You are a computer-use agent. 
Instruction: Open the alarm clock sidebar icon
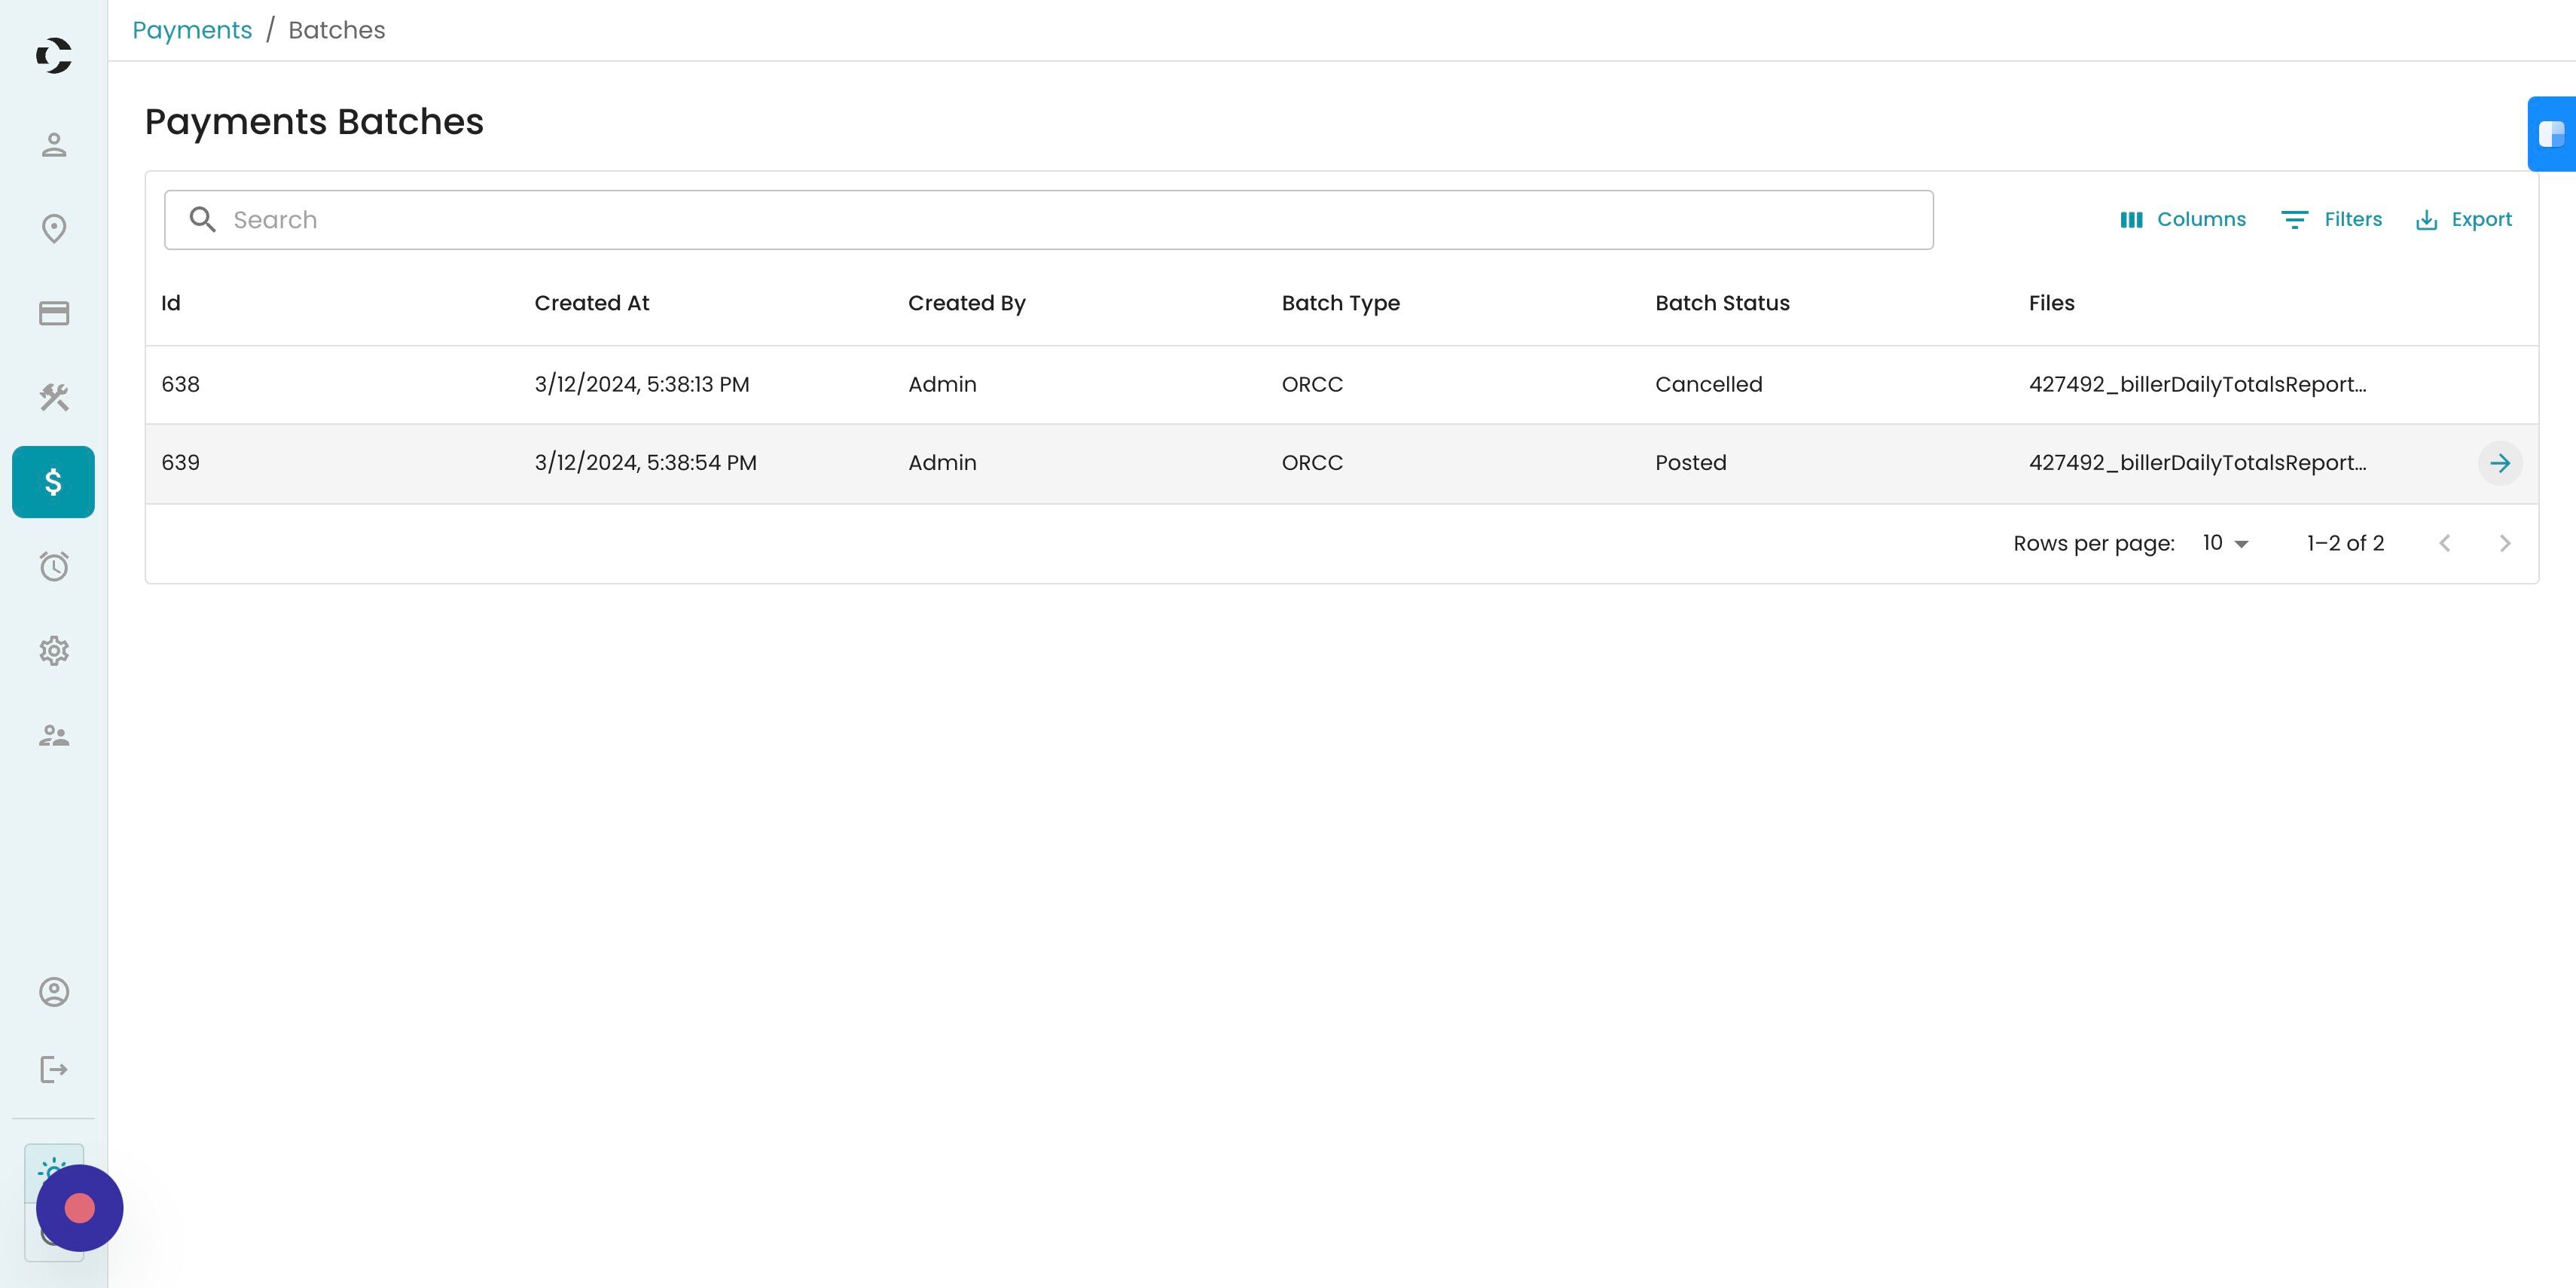(x=54, y=567)
